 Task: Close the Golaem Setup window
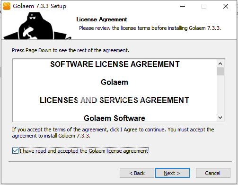click(x=226, y=6)
